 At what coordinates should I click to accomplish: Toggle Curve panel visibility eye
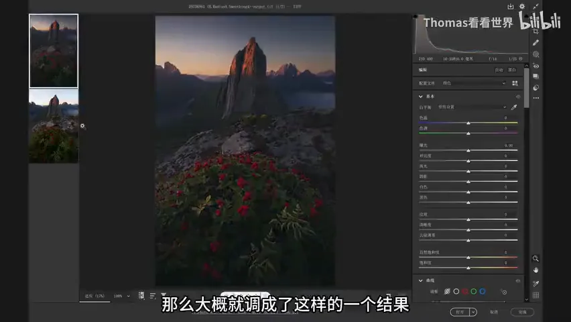[518, 281]
